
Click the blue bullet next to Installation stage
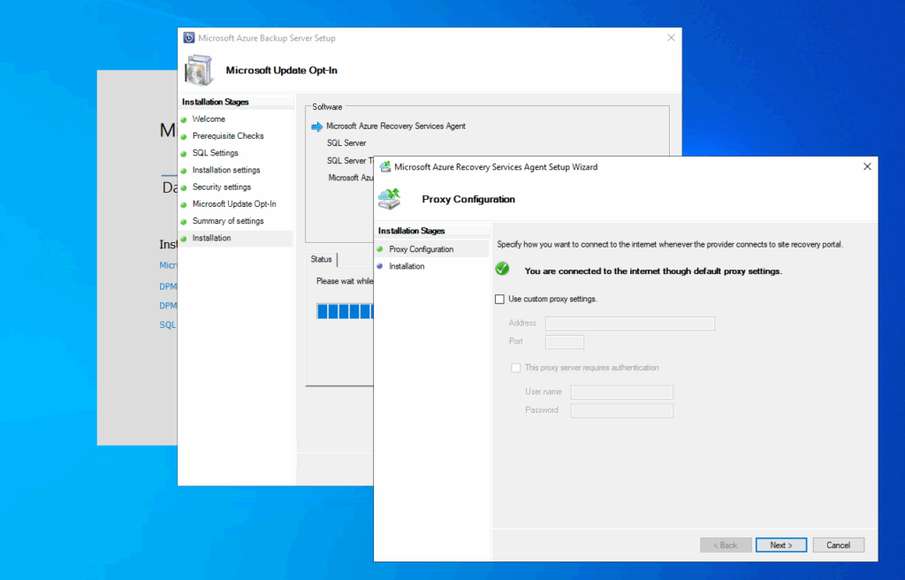pyautogui.click(x=380, y=266)
